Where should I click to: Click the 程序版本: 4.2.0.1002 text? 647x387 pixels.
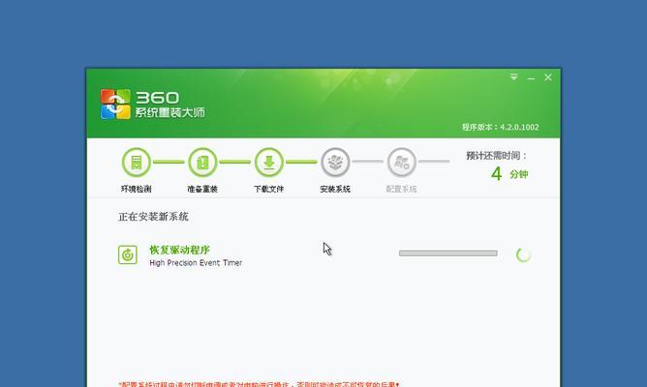501,127
